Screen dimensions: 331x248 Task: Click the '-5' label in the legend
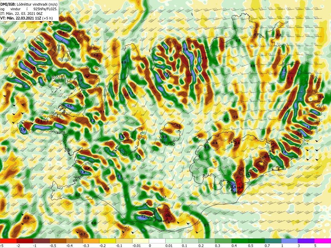click(1, 246)
